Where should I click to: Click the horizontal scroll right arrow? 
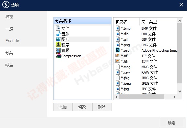coord(174,97)
